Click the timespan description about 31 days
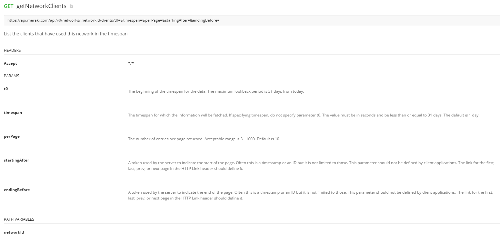This screenshot has width=500, height=241. pyautogui.click(x=304, y=115)
